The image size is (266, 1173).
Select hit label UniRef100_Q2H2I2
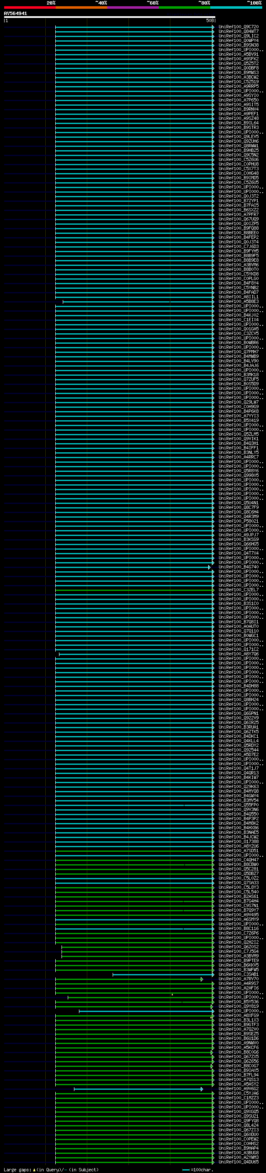(238, 942)
